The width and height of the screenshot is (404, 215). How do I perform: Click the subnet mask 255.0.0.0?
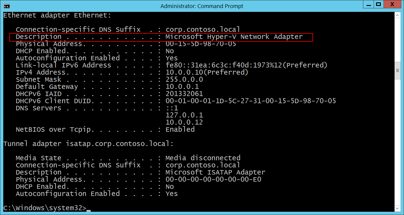click(184, 79)
